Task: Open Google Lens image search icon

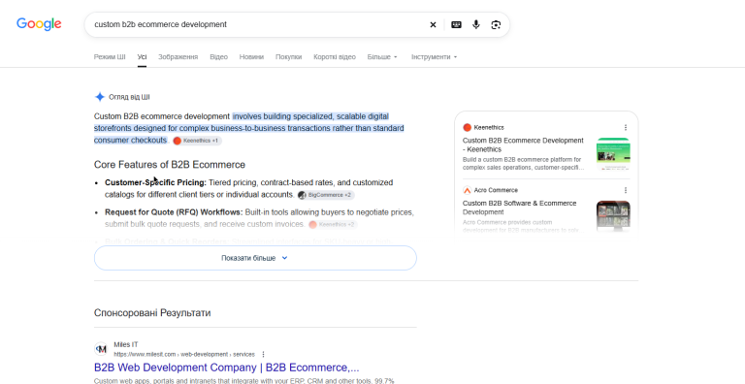Action: pos(496,24)
